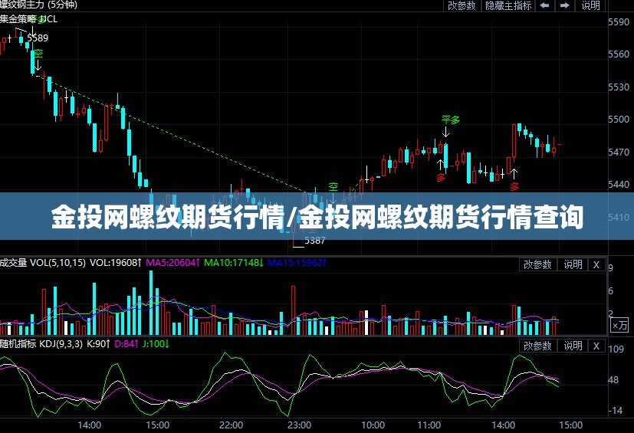Screen dimensions: 634x433
Task: Click the 23:00 time axis label
Action: [x=299, y=425]
